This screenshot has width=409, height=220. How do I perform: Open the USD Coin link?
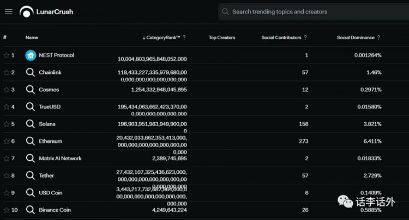51,193
